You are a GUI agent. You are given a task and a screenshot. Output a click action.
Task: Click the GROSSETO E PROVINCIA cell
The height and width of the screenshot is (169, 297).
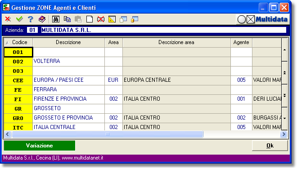pyautogui.click(x=68, y=118)
